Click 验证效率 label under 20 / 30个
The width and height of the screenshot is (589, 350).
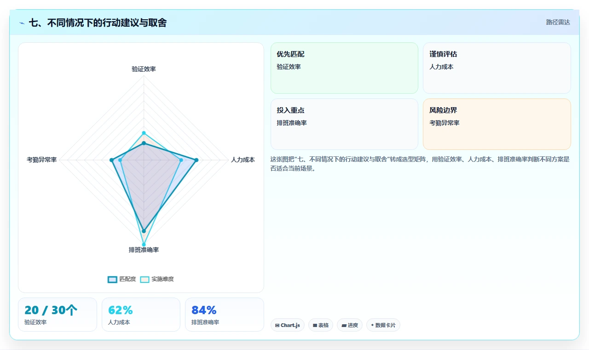(35, 322)
